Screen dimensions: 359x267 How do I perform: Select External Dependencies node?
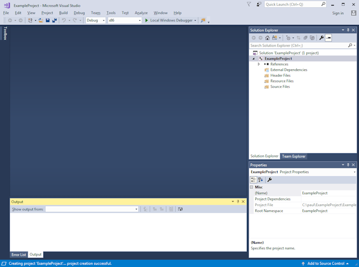[x=289, y=70]
